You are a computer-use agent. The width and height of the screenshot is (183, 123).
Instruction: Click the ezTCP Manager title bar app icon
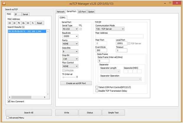(4, 4)
